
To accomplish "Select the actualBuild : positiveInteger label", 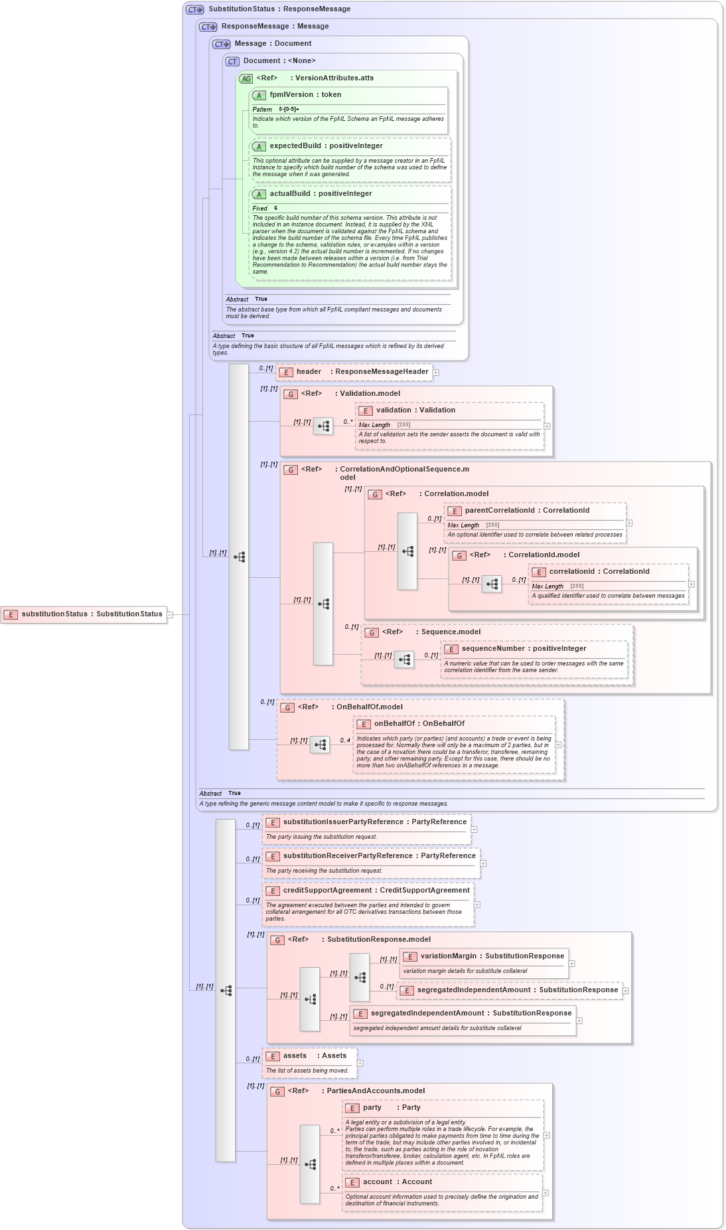I will click(x=321, y=194).
